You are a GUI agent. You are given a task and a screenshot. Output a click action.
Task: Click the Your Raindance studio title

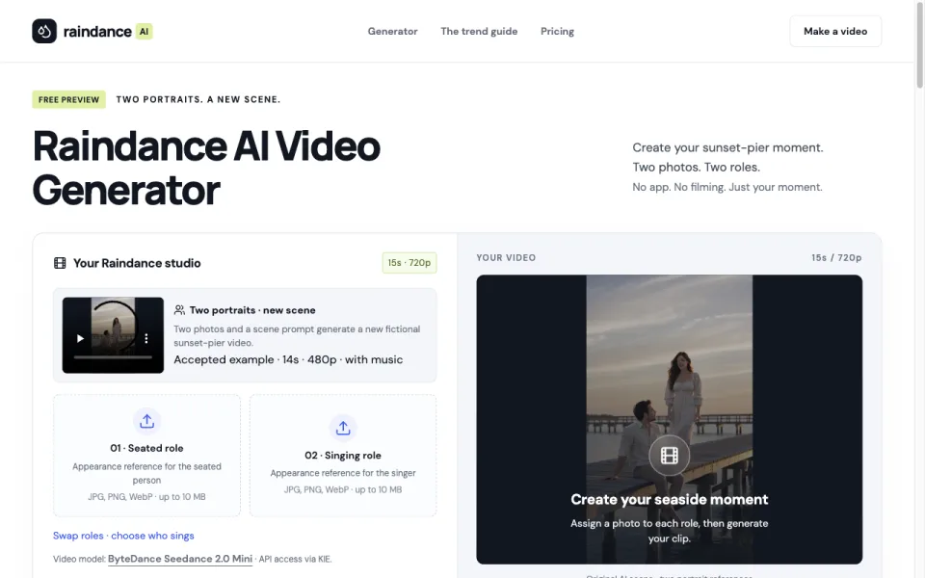coord(137,263)
